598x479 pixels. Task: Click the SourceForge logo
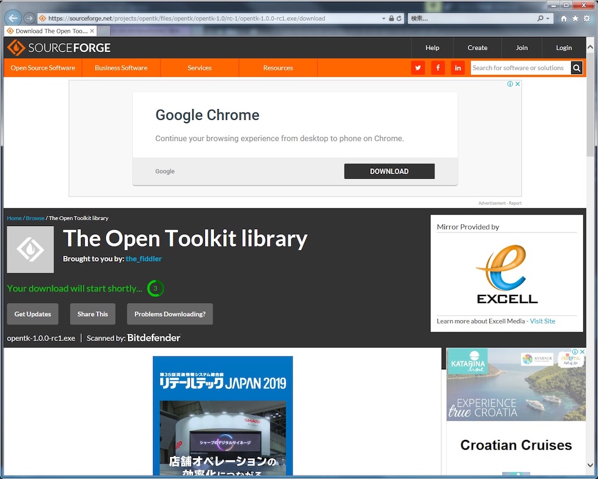(x=59, y=48)
